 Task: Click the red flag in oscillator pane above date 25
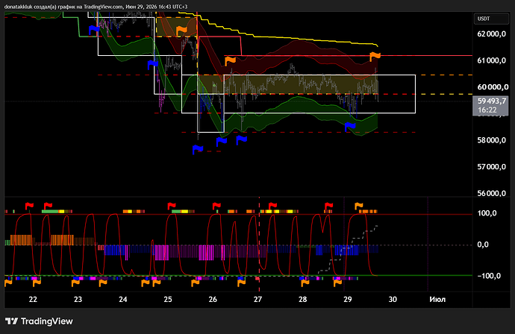click(x=172, y=207)
